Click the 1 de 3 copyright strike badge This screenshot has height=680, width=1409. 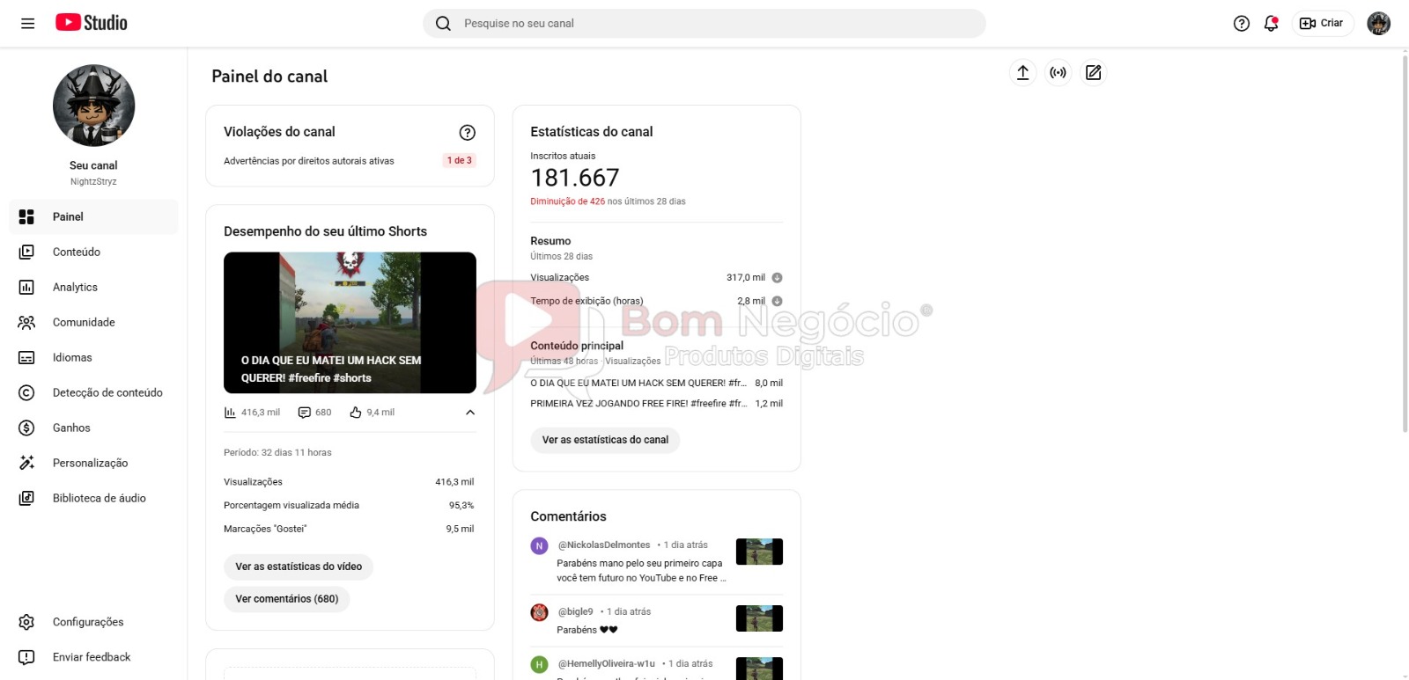pos(459,161)
